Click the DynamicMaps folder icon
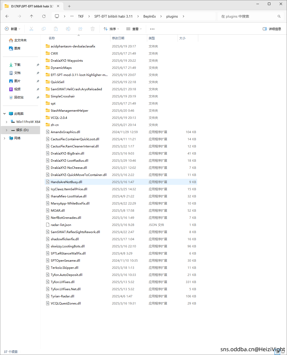The height and width of the screenshot is (355, 287). point(48,68)
